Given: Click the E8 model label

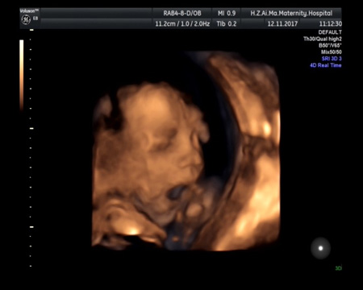Looking at the screenshot, I should click(x=35, y=19).
